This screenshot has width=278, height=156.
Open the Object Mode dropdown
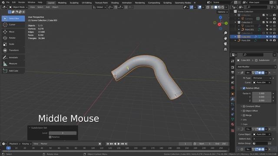click(x=18, y=7)
